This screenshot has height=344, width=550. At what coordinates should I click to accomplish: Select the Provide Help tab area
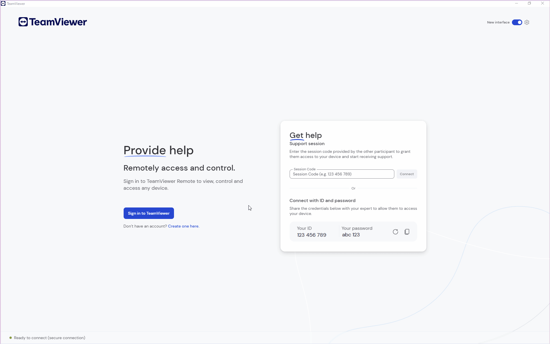(159, 150)
